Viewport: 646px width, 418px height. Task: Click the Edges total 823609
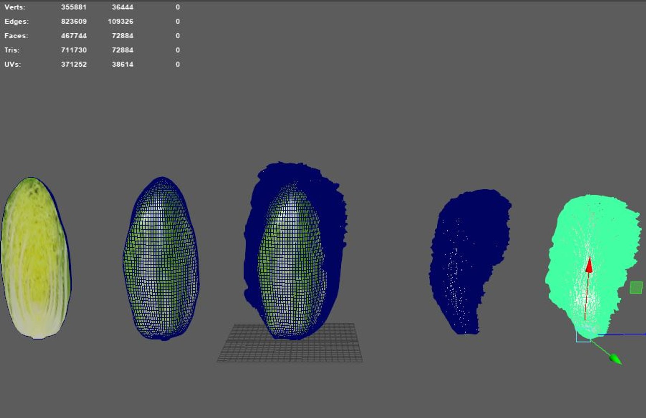pyautogui.click(x=74, y=21)
